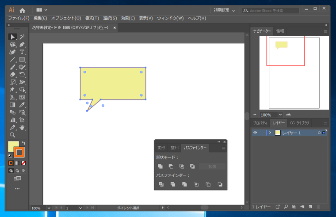Open the Layers panel options menu
Screen dimensions: 336x217
click(x=325, y=123)
